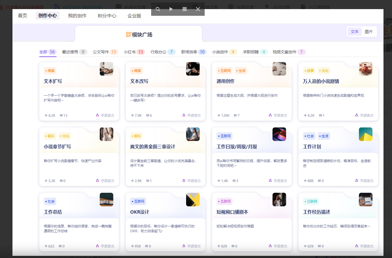Click the play icon in the floating dark toolbar
The height and width of the screenshot is (258, 392).
[x=171, y=9]
